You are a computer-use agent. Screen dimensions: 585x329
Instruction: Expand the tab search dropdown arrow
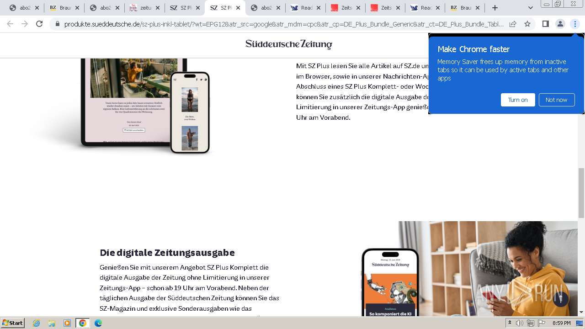click(x=530, y=8)
